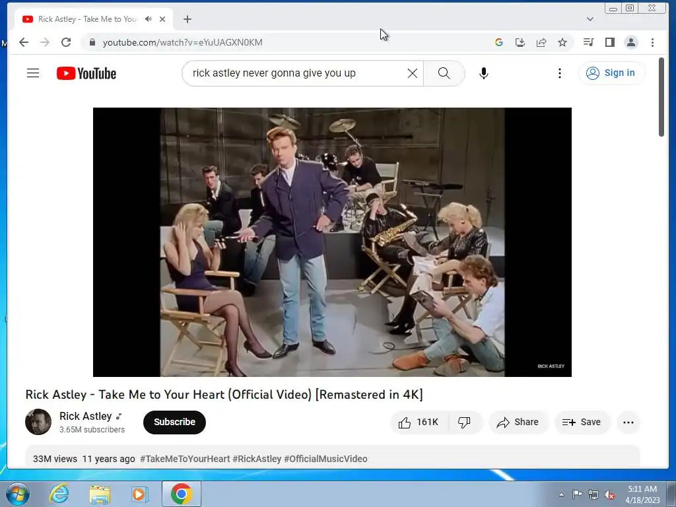Show hidden system tray icons

561,494
